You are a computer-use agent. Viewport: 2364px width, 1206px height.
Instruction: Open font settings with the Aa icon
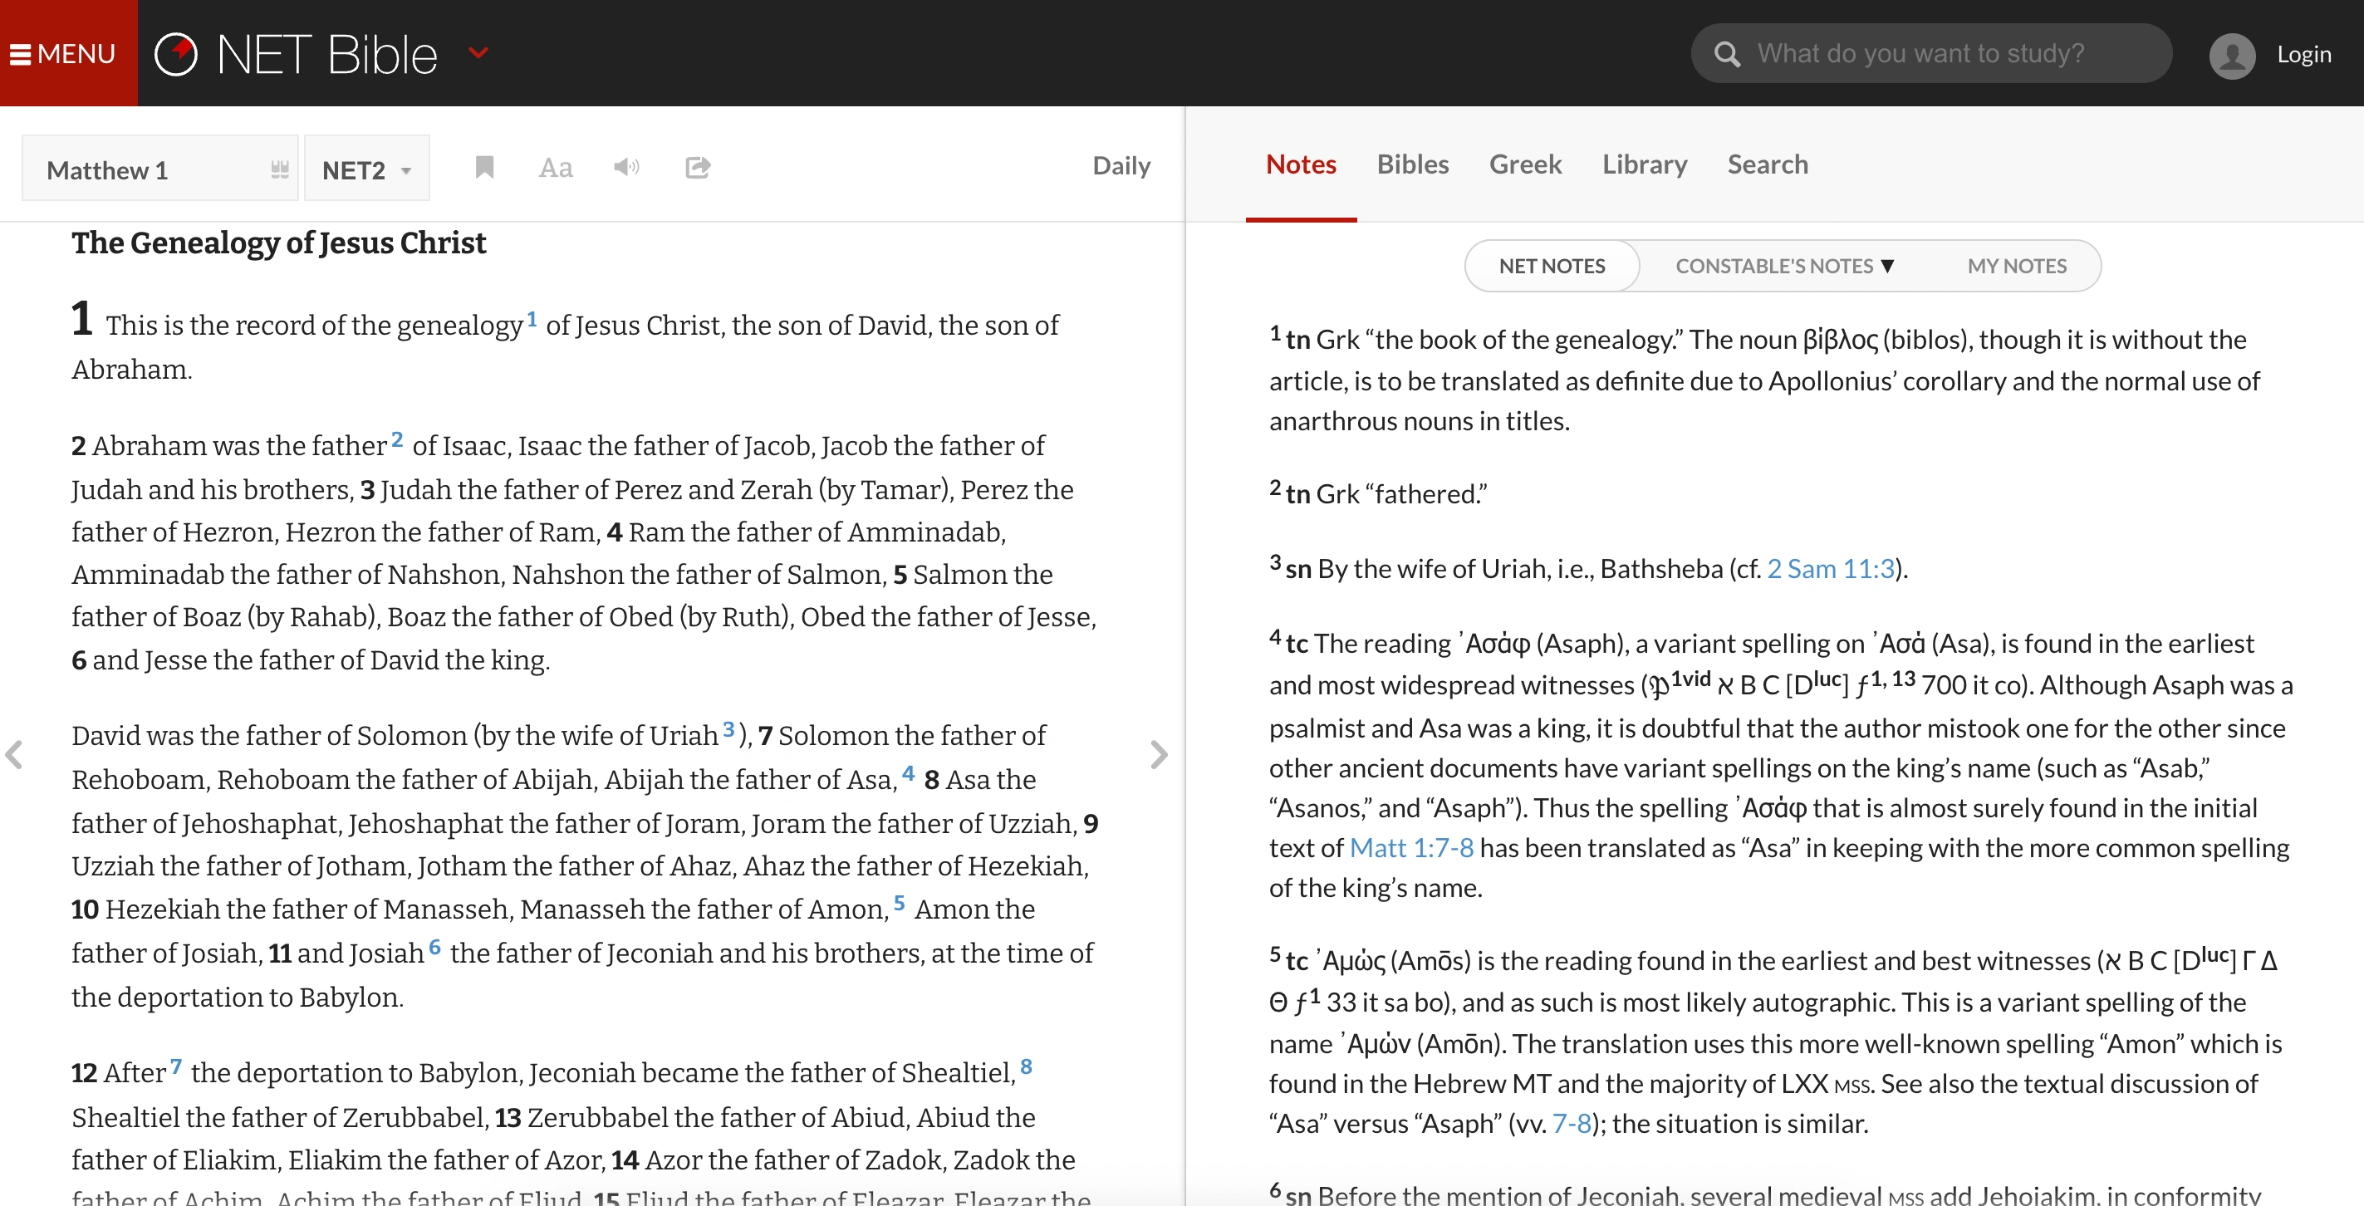[555, 167]
